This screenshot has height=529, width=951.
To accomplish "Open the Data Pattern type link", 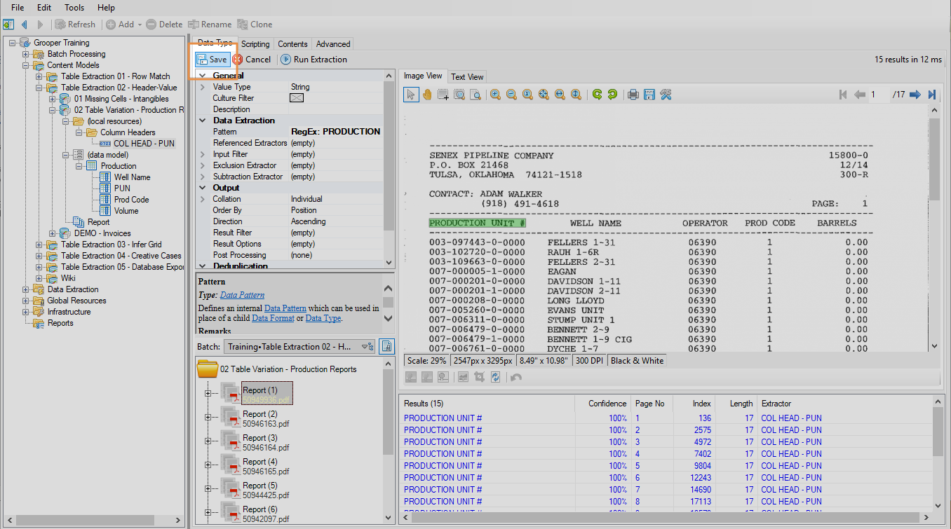I will click(242, 295).
